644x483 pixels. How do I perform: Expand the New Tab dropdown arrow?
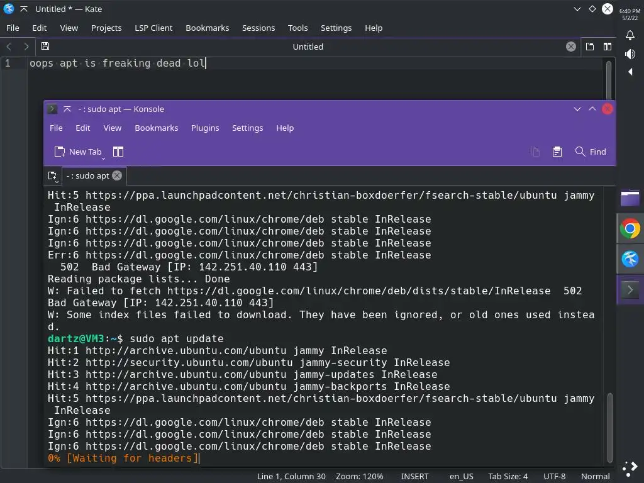104,158
